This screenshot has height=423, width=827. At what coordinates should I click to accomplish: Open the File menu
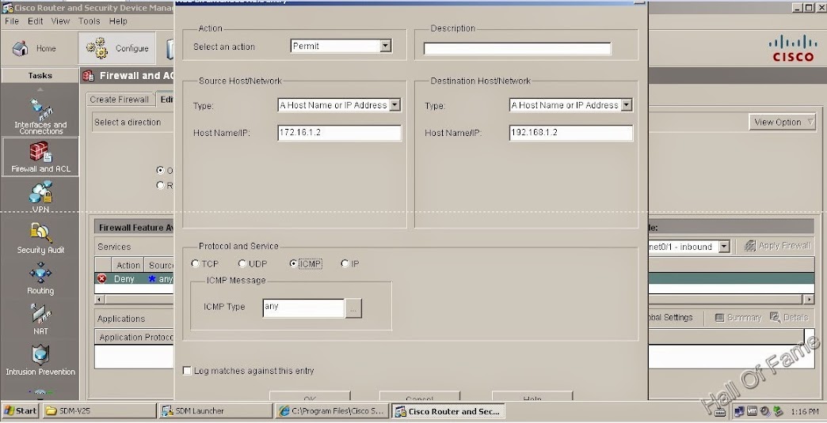pyautogui.click(x=12, y=21)
